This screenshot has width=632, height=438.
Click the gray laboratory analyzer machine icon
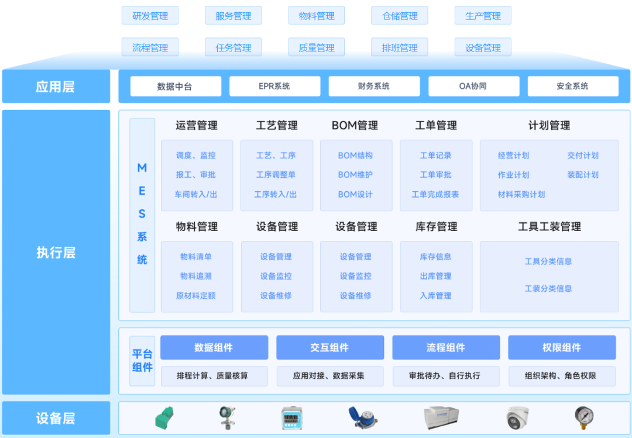coord(441,418)
